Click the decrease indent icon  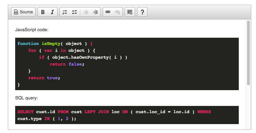[86, 12]
